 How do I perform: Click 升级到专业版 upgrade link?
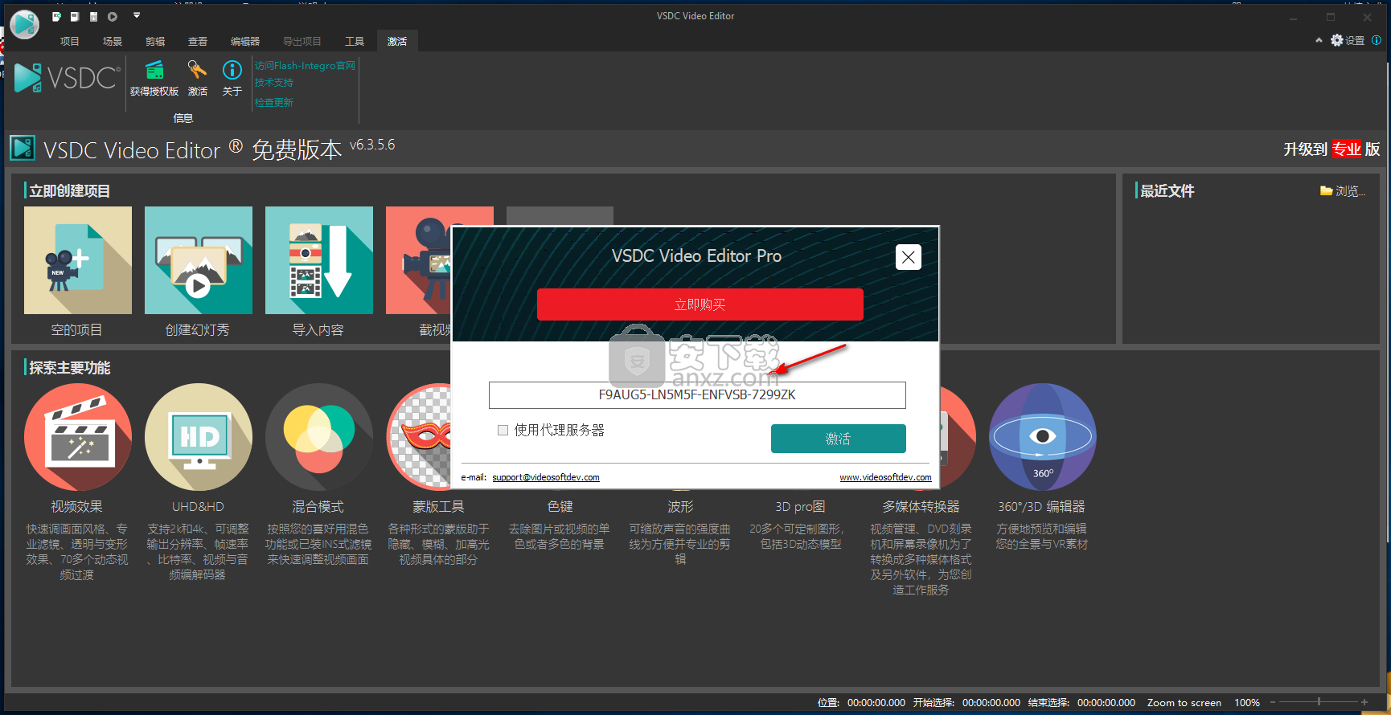pos(1332,149)
